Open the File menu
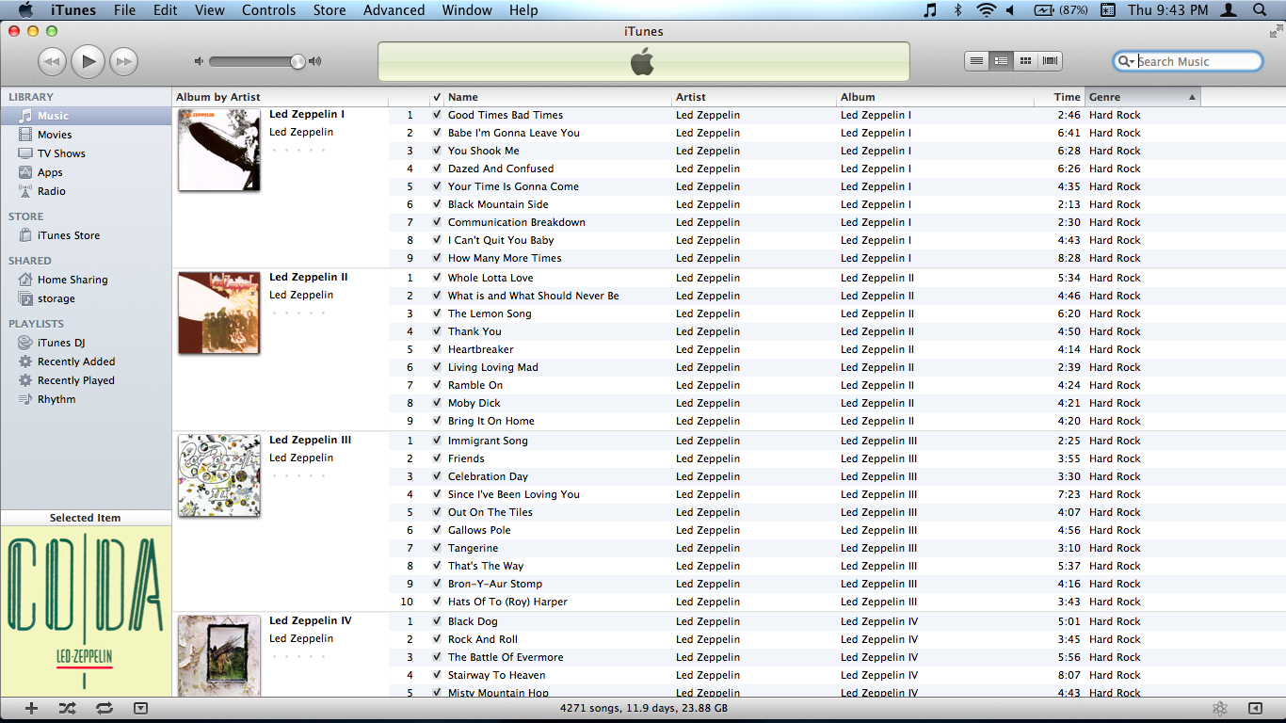Image resolution: width=1286 pixels, height=723 pixels. tap(124, 10)
